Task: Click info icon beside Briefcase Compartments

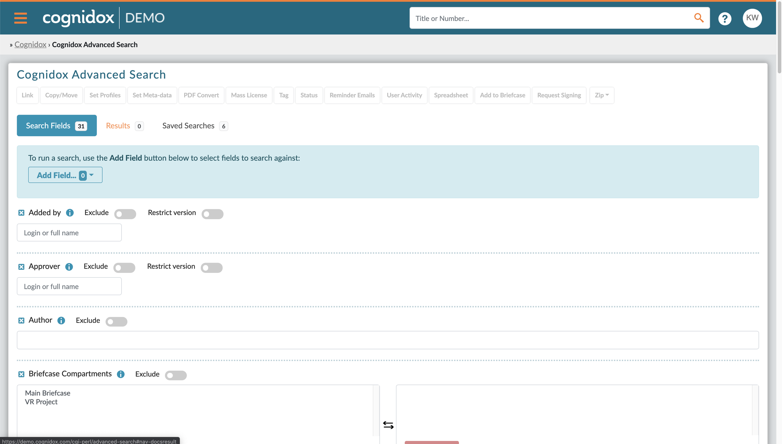Action: click(x=121, y=374)
